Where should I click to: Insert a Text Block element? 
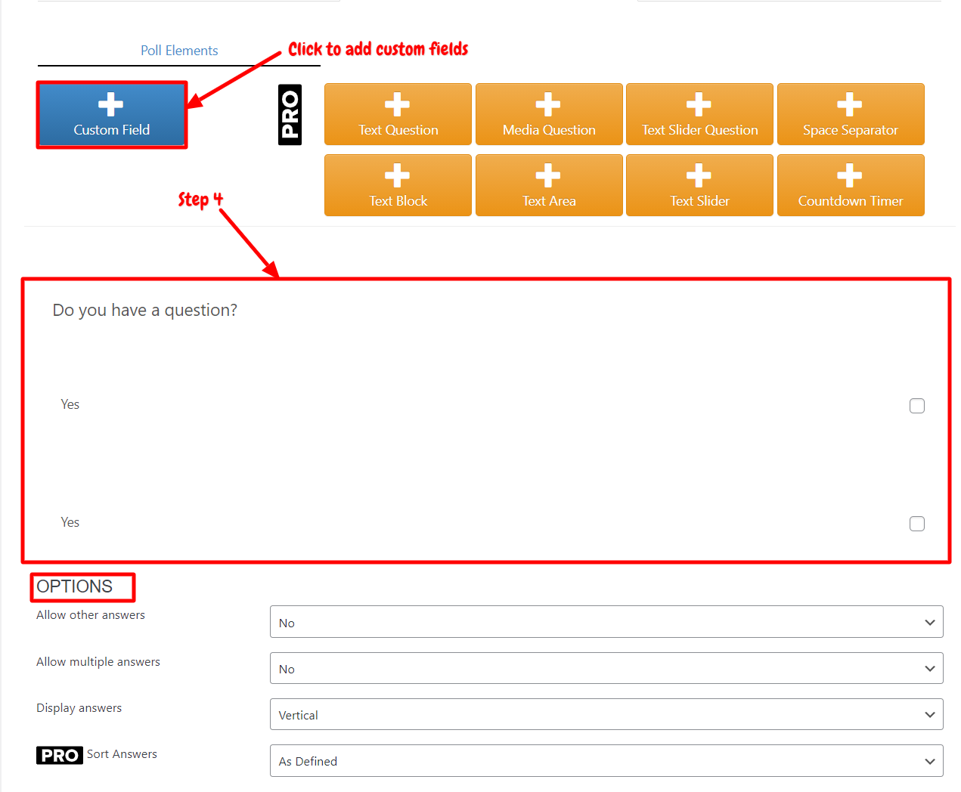pyautogui.click(x=398, y=185)
